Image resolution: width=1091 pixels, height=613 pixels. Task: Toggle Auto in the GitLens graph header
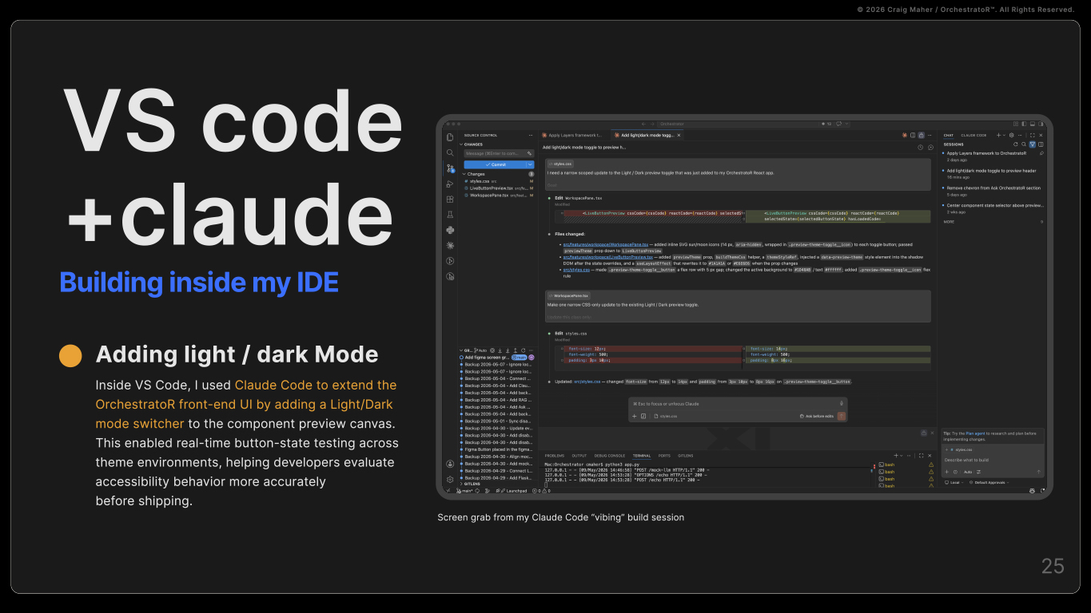[x=480, y=350]
